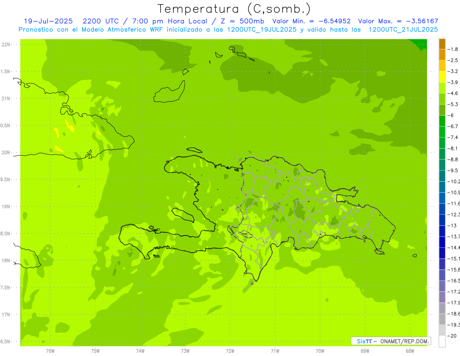Image resolution: width=460 pixels, height=356 pixels.
Task: Pick the teal swatch between -9.5 and -10.2
Action: click(x=442, y=176)
